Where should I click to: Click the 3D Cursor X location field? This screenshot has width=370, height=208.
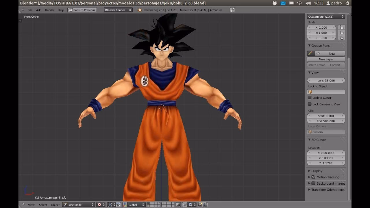pos(326,153)
